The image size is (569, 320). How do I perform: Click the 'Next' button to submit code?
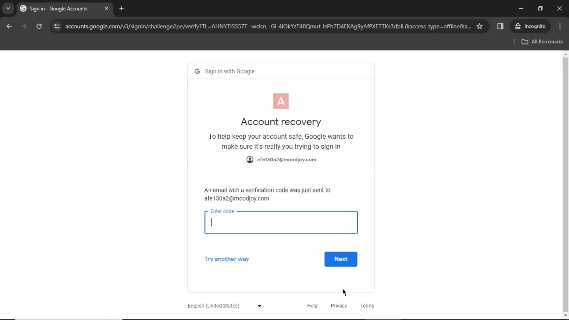pos(341,259)
